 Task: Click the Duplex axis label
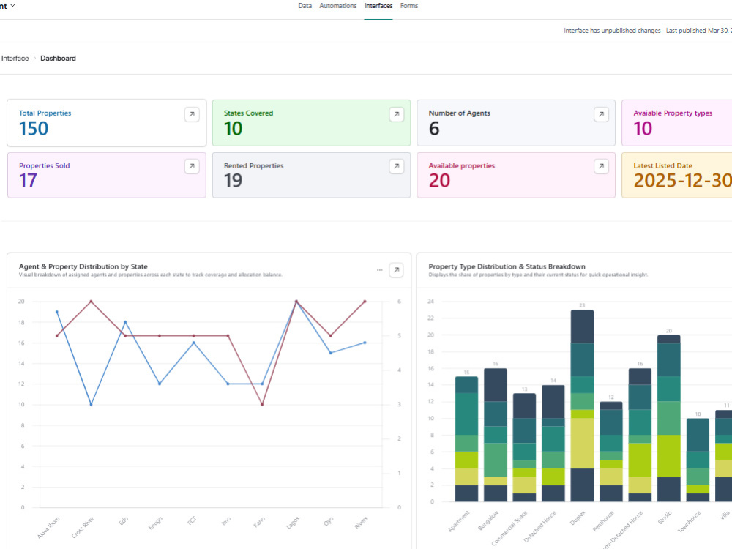[x=578, y=518]
